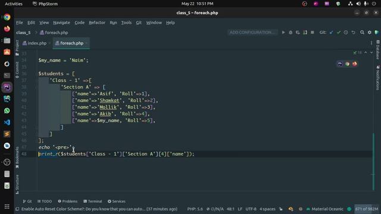
Task: Open file in Chrome browser icon in editor
Action: pos(347,64)
